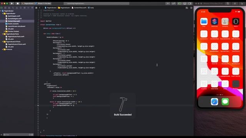Run the project with the Play button
This screenshot has width=246, height=138.
(x=12, y=3)
